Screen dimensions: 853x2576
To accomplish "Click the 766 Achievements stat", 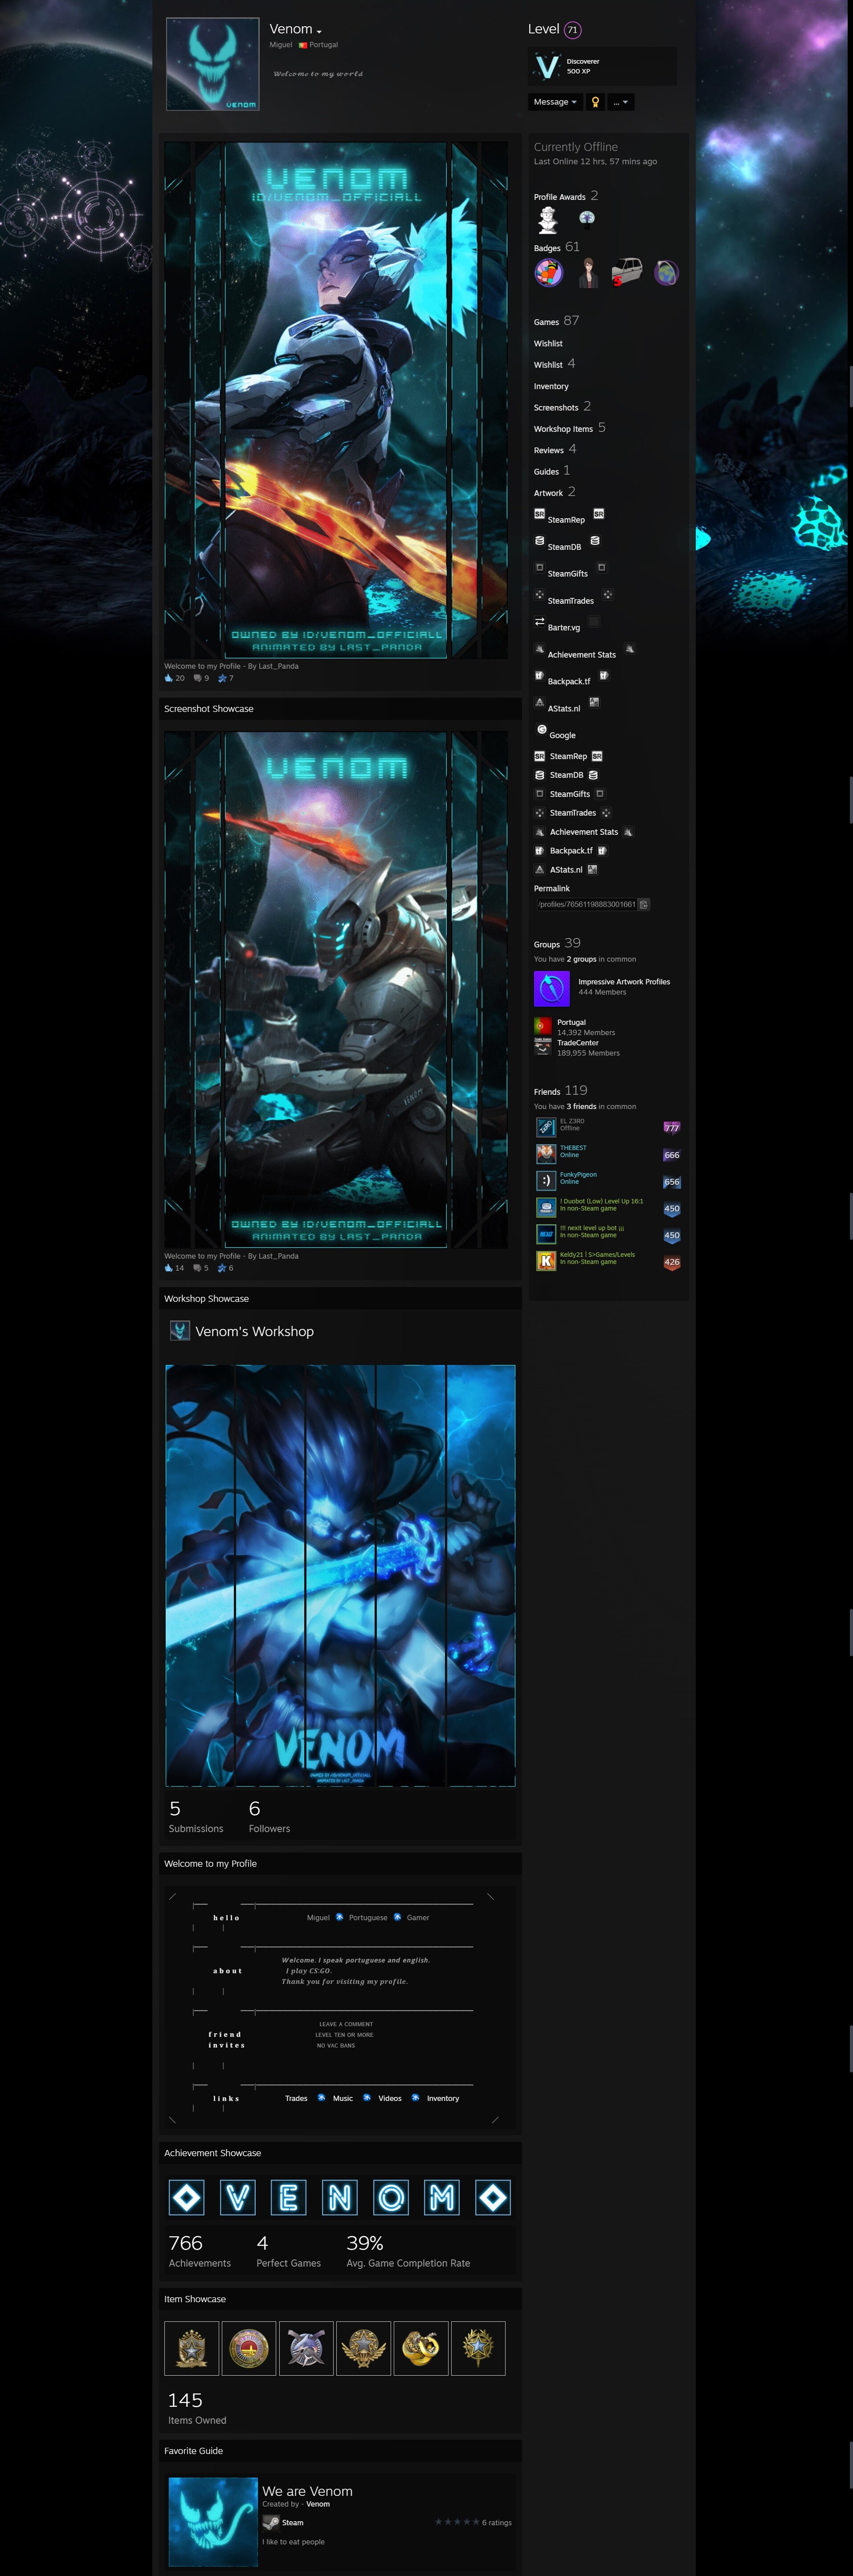I will click(199, 2252).
